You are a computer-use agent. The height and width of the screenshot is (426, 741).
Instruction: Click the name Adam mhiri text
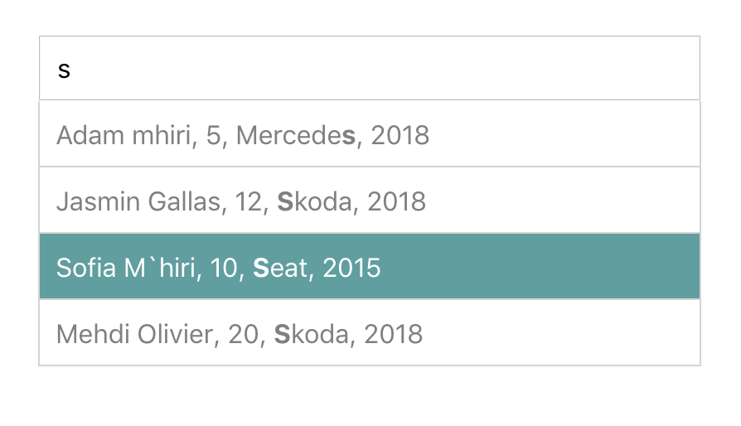(123, 135)
